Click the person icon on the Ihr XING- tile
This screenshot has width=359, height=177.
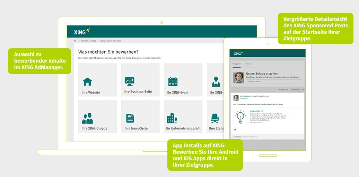coord(216,82)
